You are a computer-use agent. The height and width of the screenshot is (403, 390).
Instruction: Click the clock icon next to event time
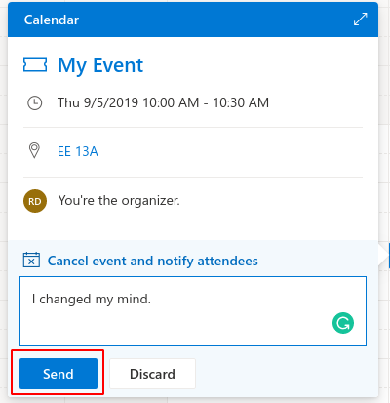(x=34, y=102)
